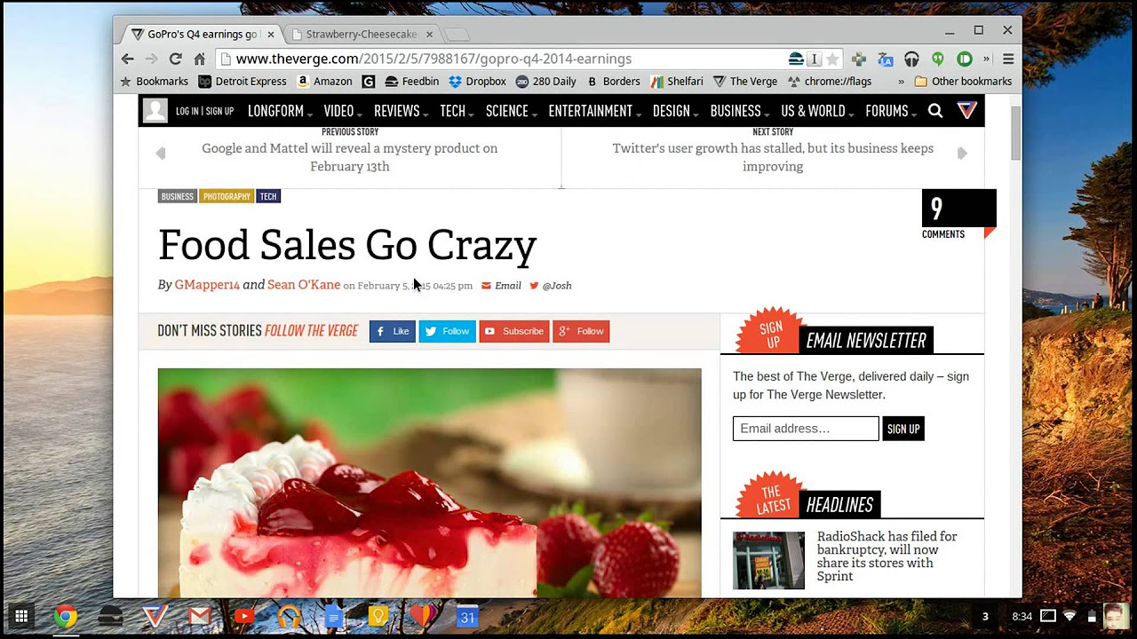
Task: Open the Amazon bookmark
Action: [x=324, y=82]
